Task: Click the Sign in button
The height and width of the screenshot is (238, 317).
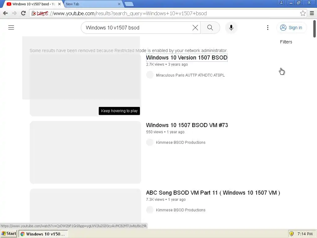Action: coord(291,28)
